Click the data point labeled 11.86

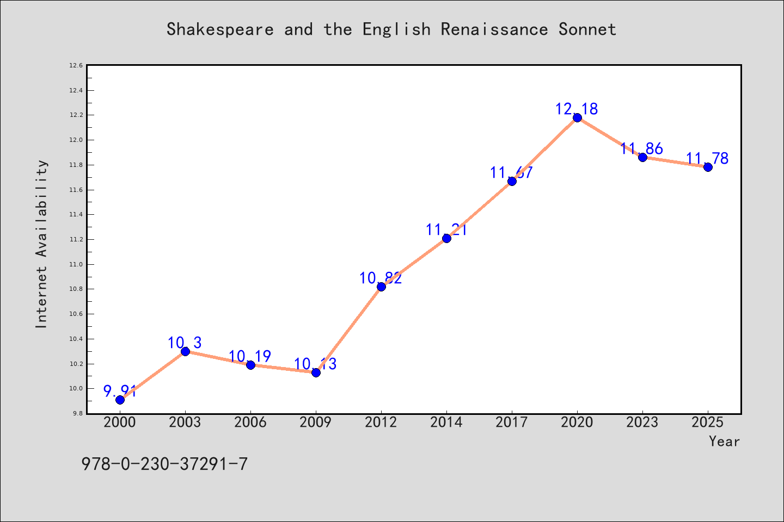pyautogui.click(x=642, y=157)
